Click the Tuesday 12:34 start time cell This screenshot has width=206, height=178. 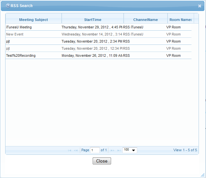[x=92, y=48]
